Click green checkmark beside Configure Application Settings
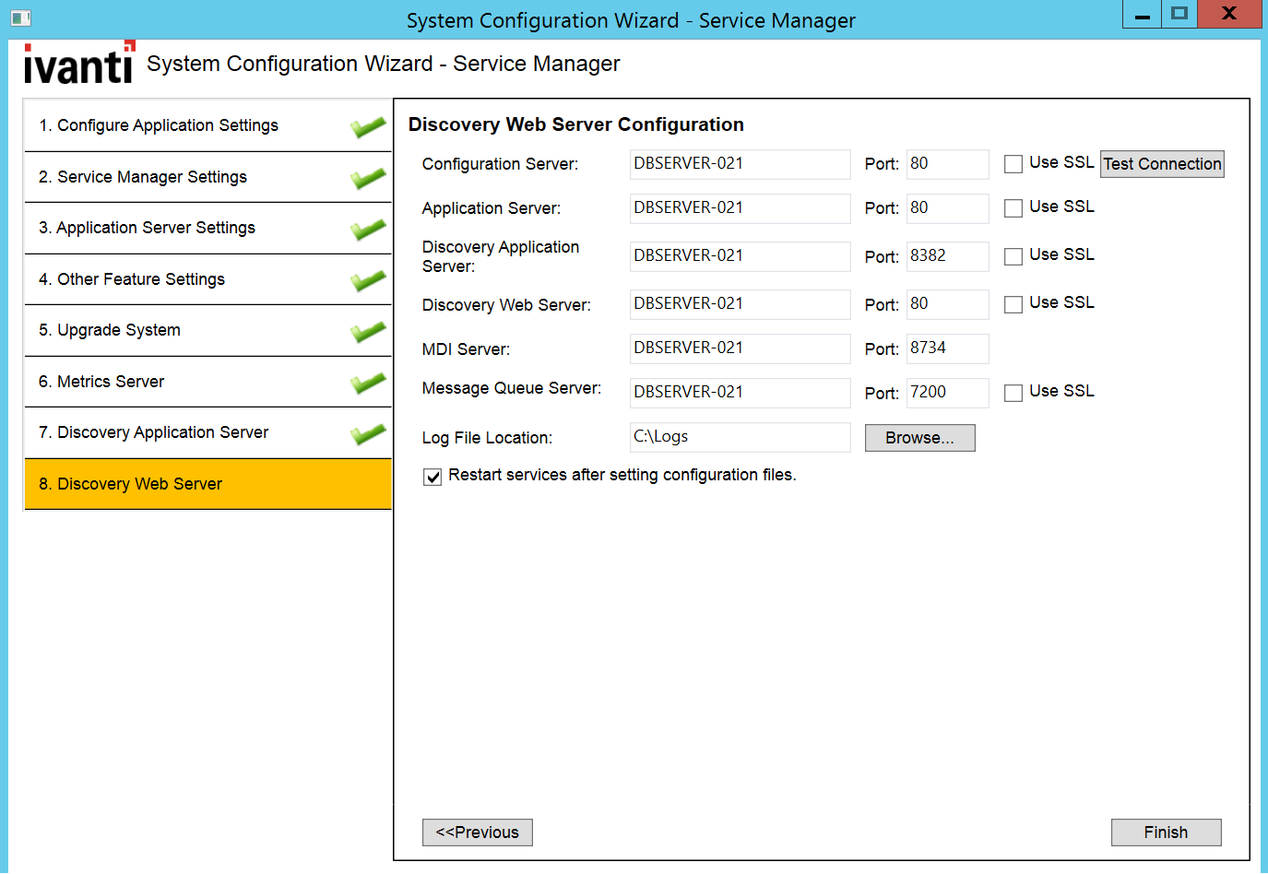 pyautogui.click(x=367, y=127)
